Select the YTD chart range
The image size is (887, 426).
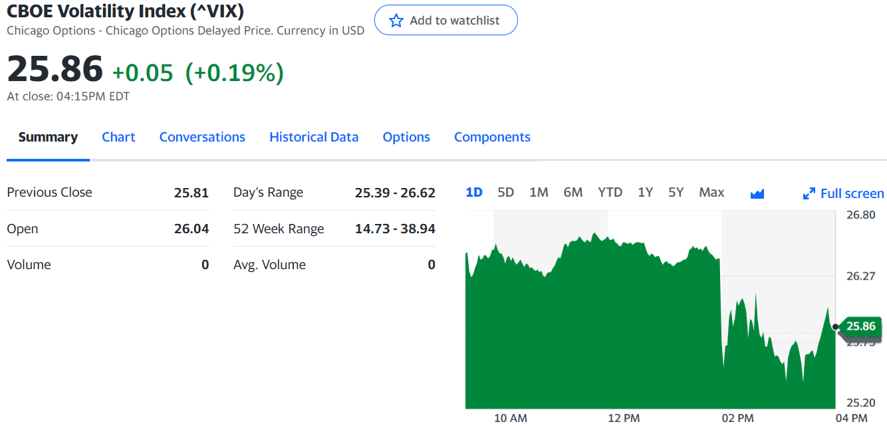coord(610,193)
